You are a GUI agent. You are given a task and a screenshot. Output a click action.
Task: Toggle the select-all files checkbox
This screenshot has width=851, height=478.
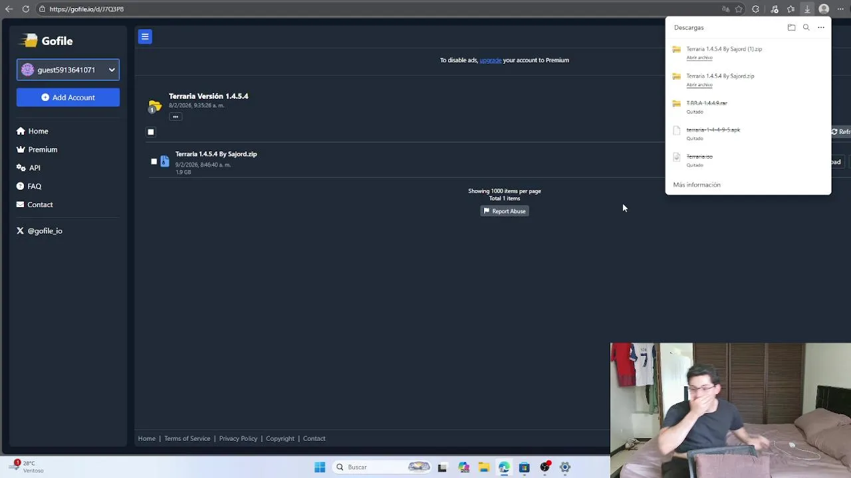(151, 132)
